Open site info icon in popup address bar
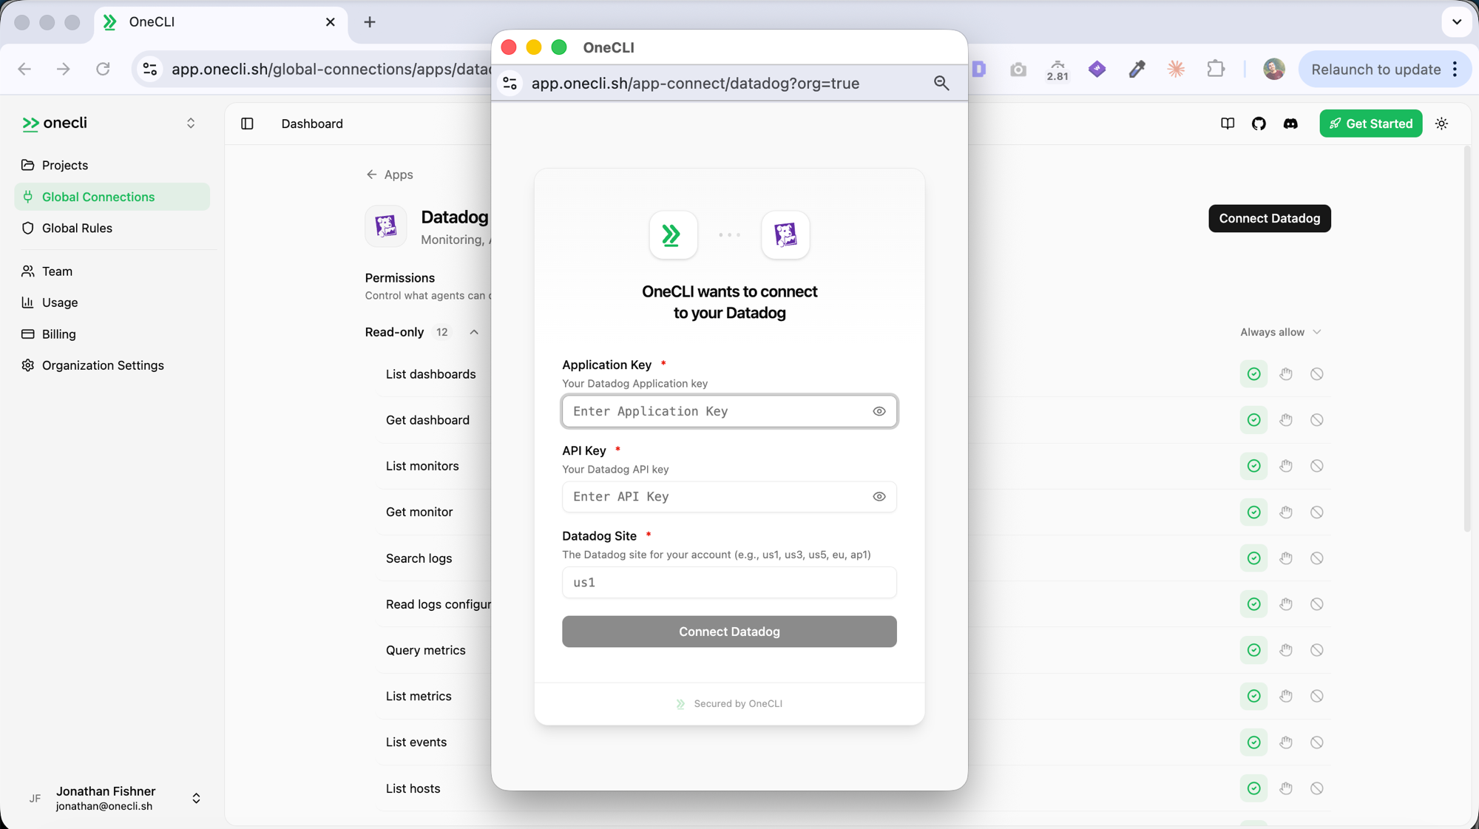1479x829 pixels. click(x=510, y=83)
